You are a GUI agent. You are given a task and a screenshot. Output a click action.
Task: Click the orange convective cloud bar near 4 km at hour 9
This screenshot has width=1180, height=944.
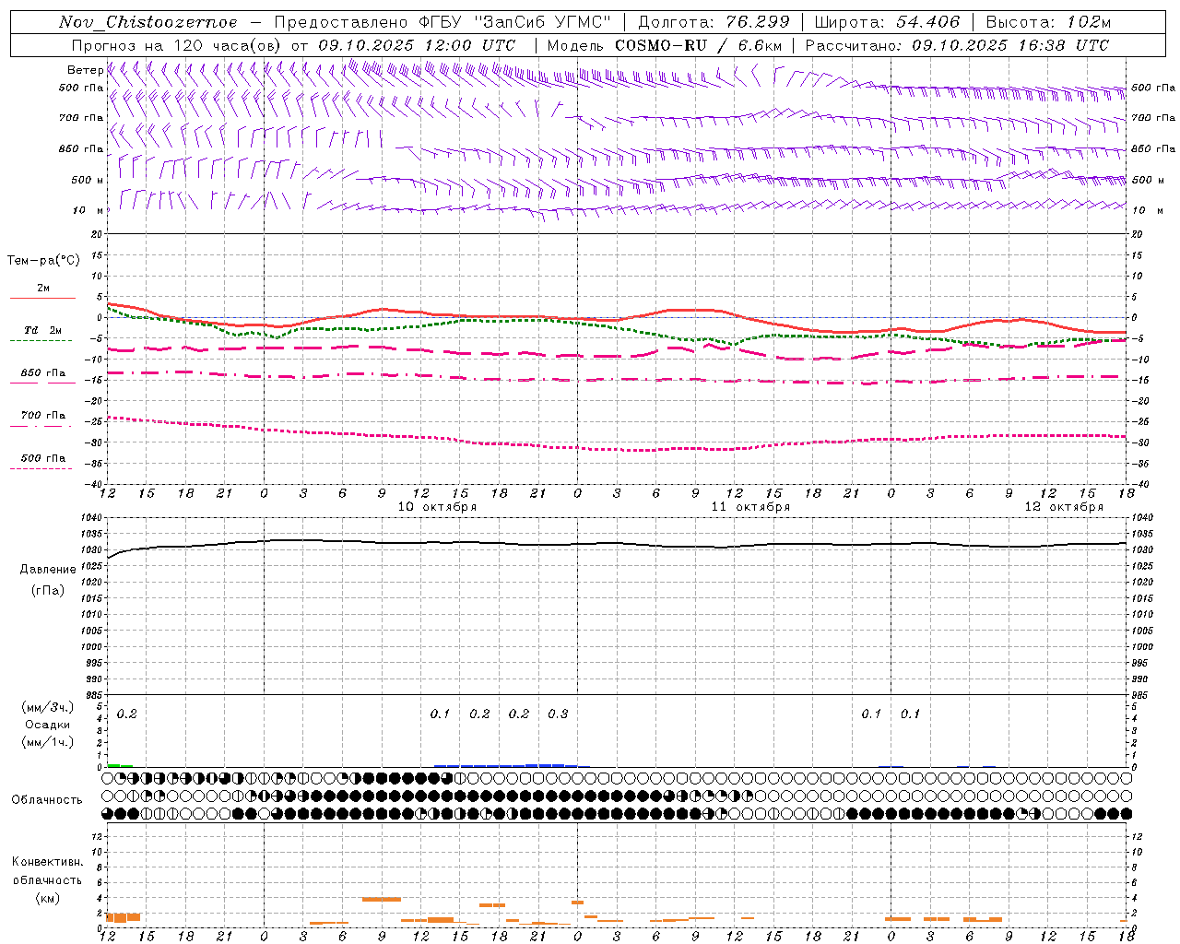coord(381,899)
